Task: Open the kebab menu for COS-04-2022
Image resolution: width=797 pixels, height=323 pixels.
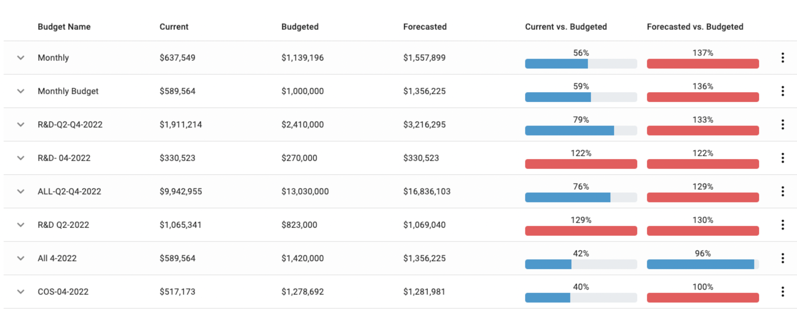Action: coord(782,292)
